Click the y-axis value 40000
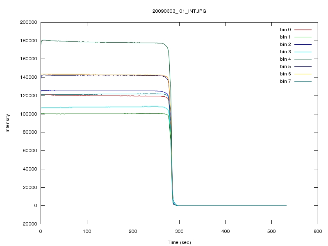Screen dimensions: 328x246 [x=30, y=169]
